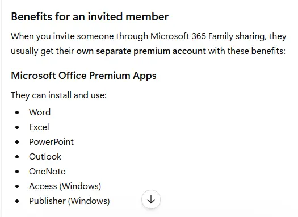Screen dimensions: 298x217
Task: Click the scroll-to-bottom down arrow button
Action: click(x=151, y=199)
